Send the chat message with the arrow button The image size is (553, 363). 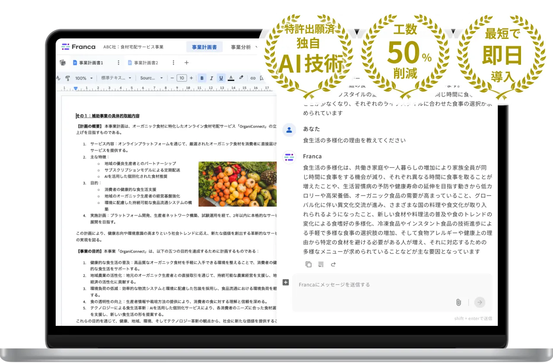coord(480,302)
